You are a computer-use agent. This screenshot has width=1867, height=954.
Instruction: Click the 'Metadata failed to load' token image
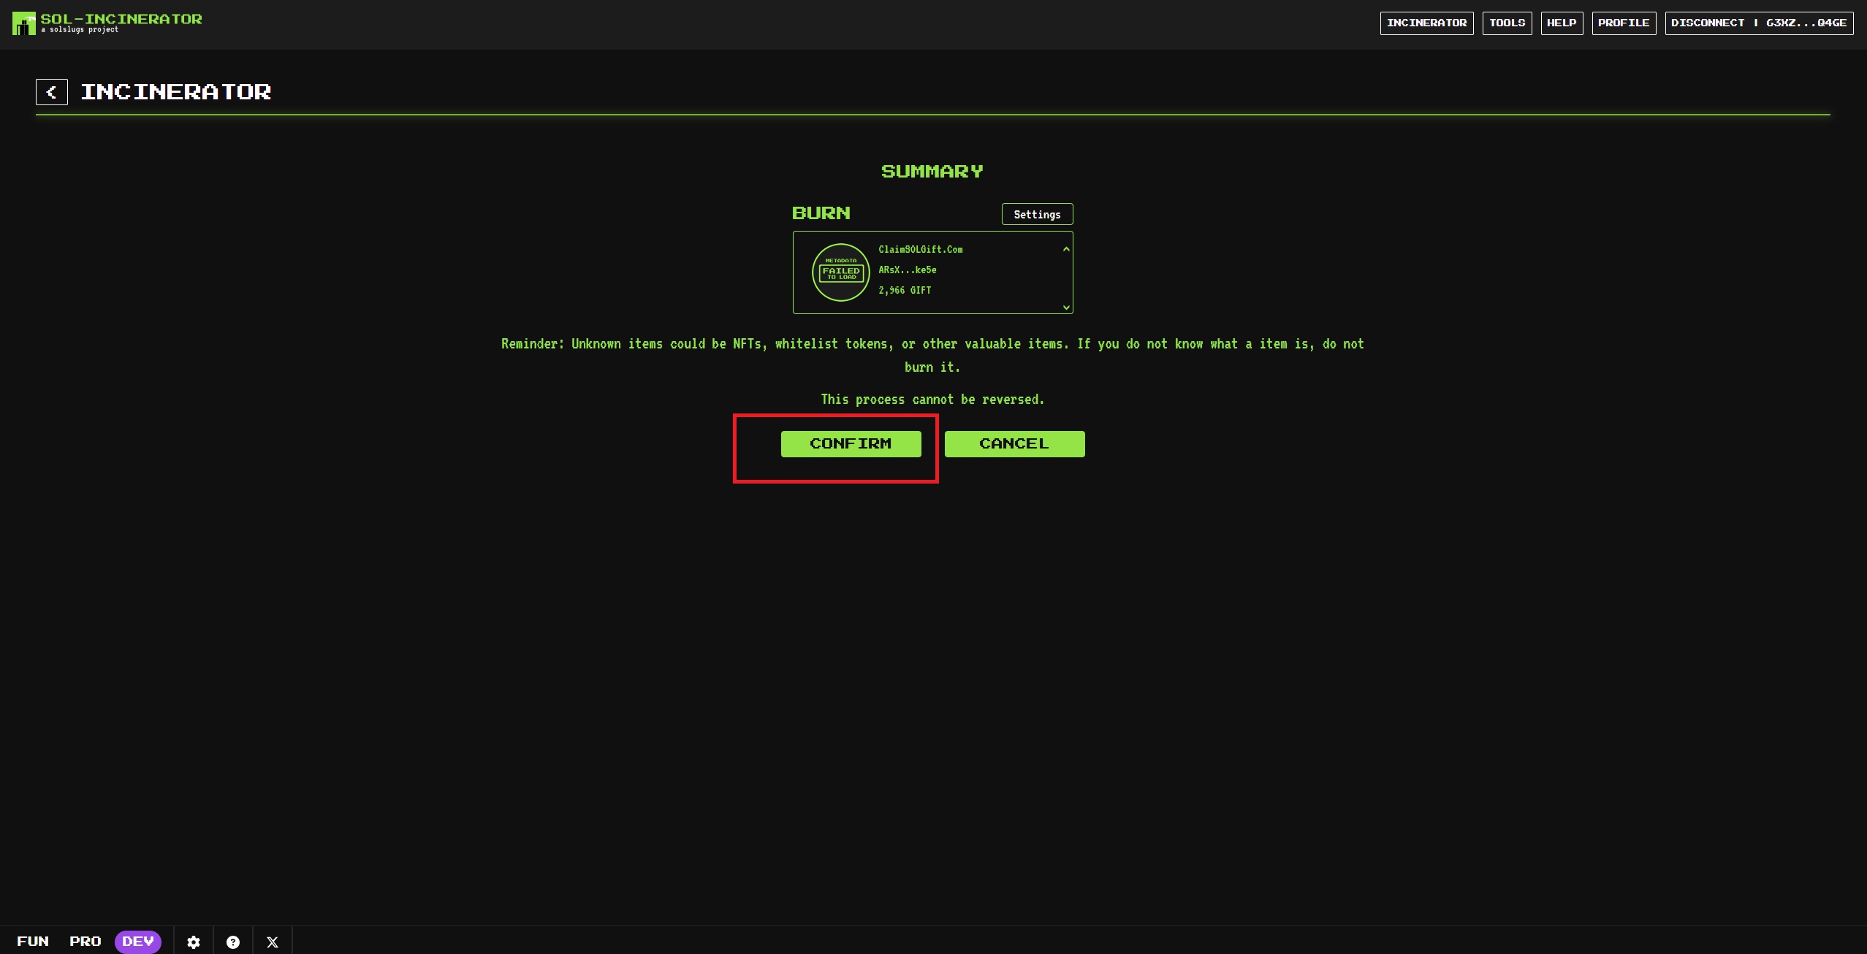click(x=840, y=272)
